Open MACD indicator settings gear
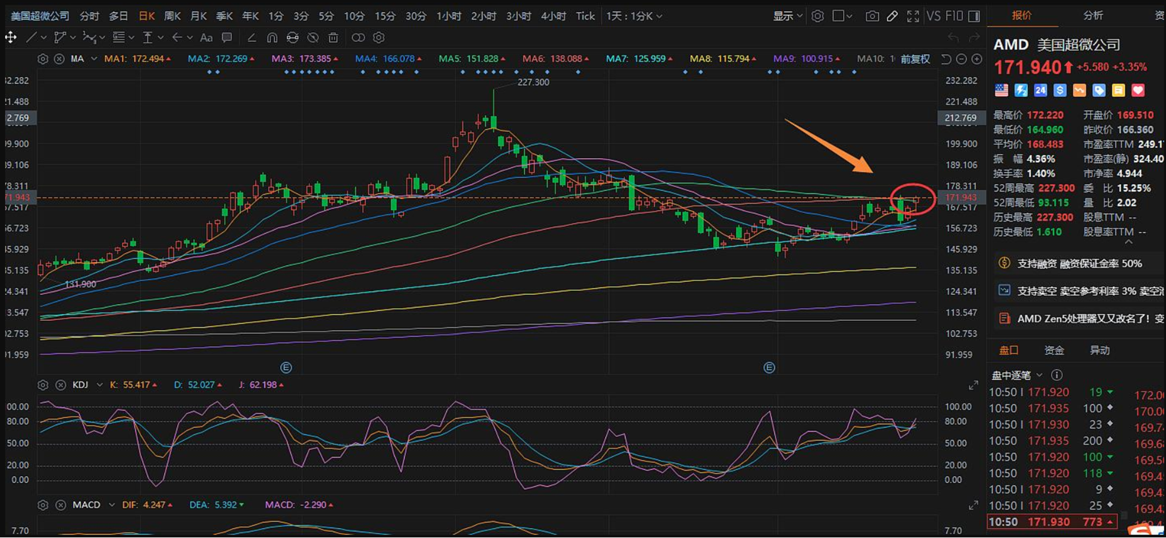Viewport: 1166px width, 538px height. pos(42,505)
